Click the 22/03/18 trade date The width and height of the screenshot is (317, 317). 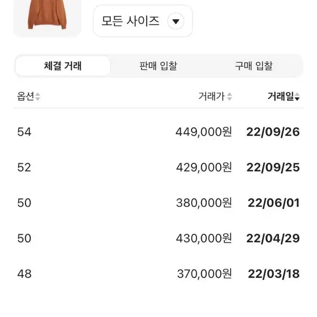[x=274, y=274]
